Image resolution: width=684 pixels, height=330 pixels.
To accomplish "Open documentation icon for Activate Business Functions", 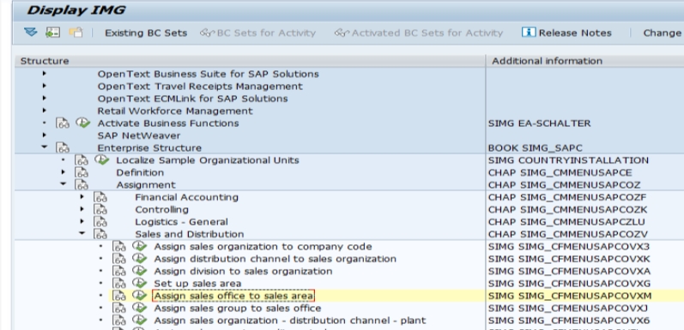I will point(63,123).
